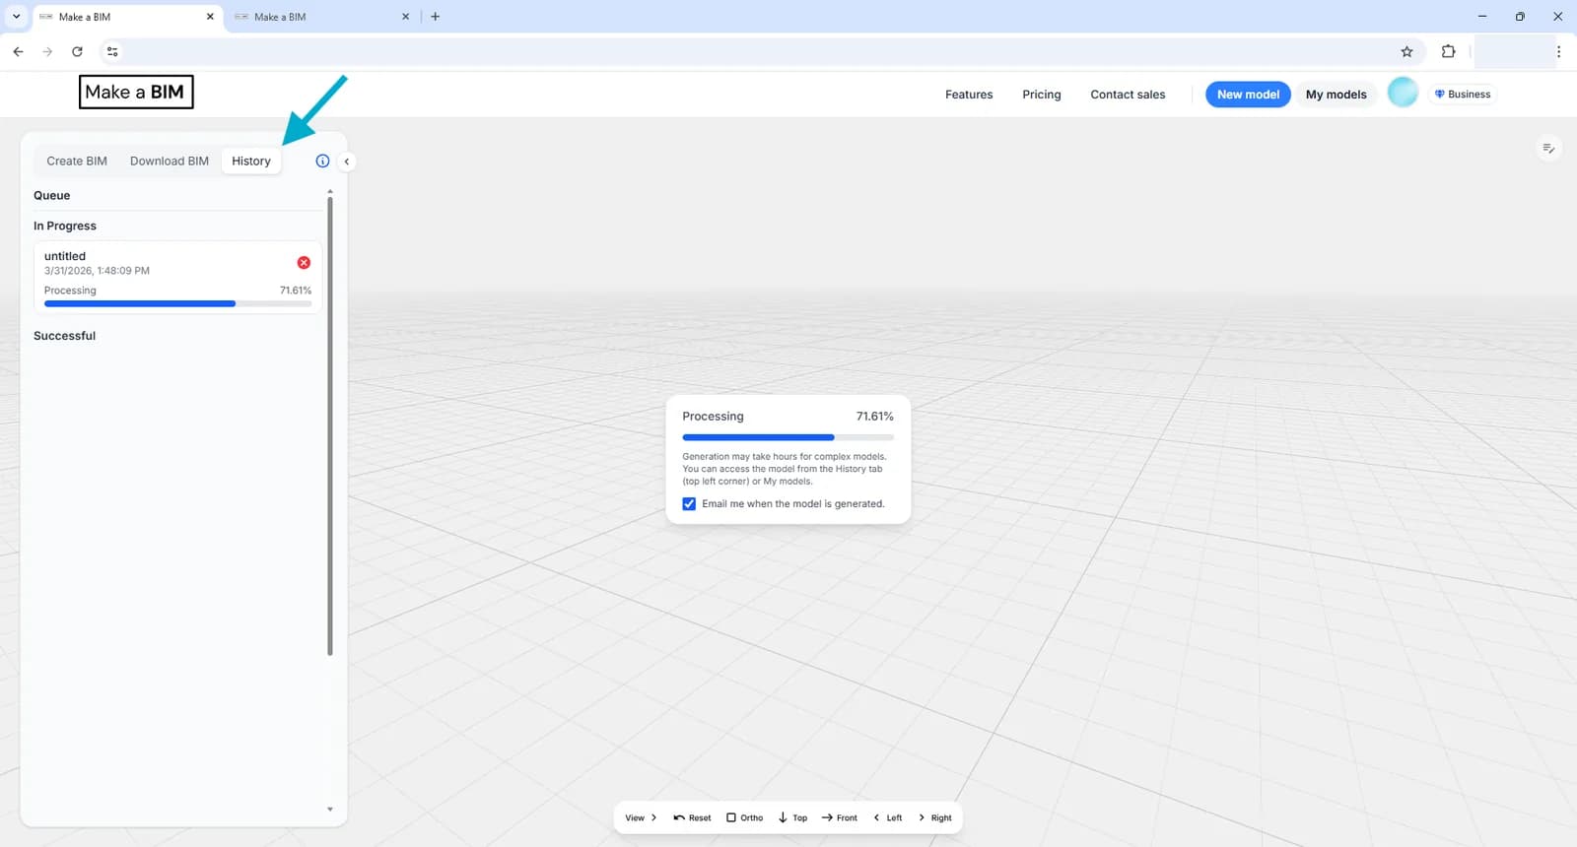Image resolution: width=1577 pixels, height=847 pixels.
Task: Click 71.61% in the center Processing card
Action: click(x=874, y=417)
